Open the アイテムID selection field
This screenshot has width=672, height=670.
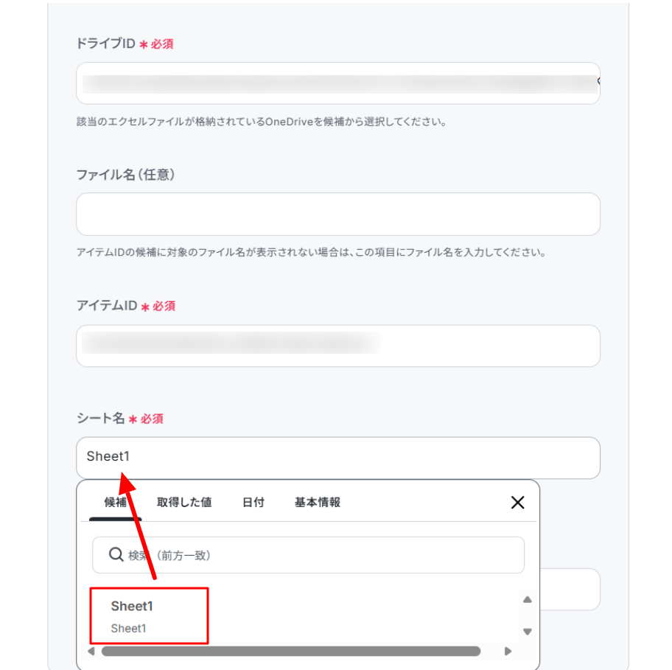click(337, 346)
